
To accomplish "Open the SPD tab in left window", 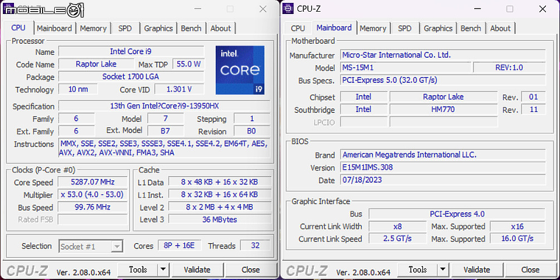I will [x=125, y=28].
